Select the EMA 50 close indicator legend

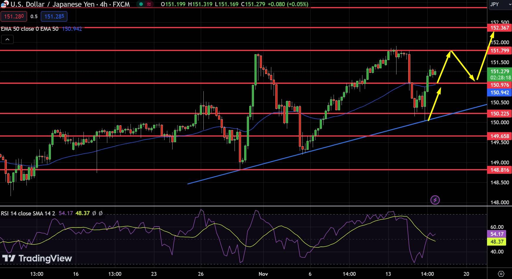click(30, 29)
